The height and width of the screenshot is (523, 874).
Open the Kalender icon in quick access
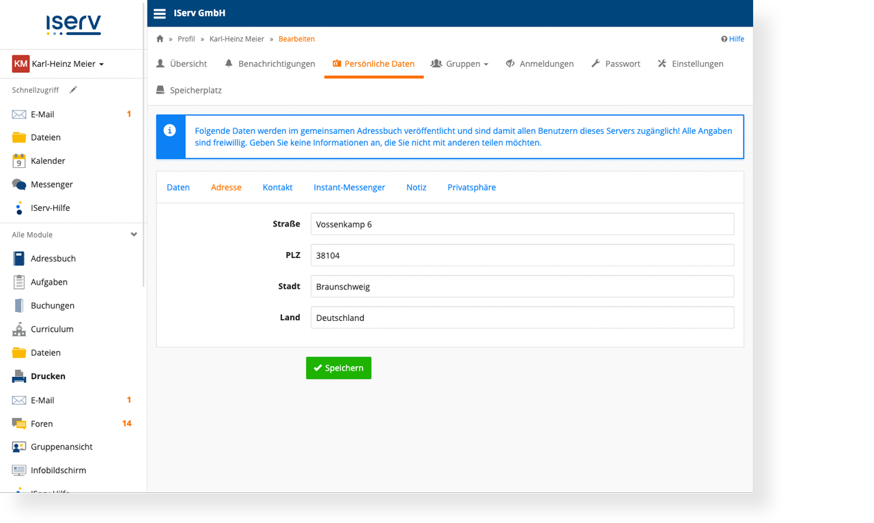coord(19,161)
